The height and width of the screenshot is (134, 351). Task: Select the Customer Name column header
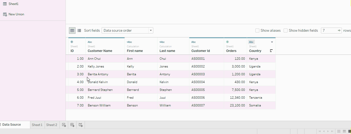click(100, 51)
